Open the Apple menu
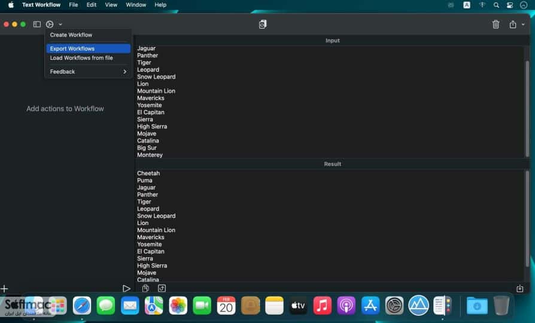Image resolution: width=535 pixels, height=323 pixels. point(11,5)
